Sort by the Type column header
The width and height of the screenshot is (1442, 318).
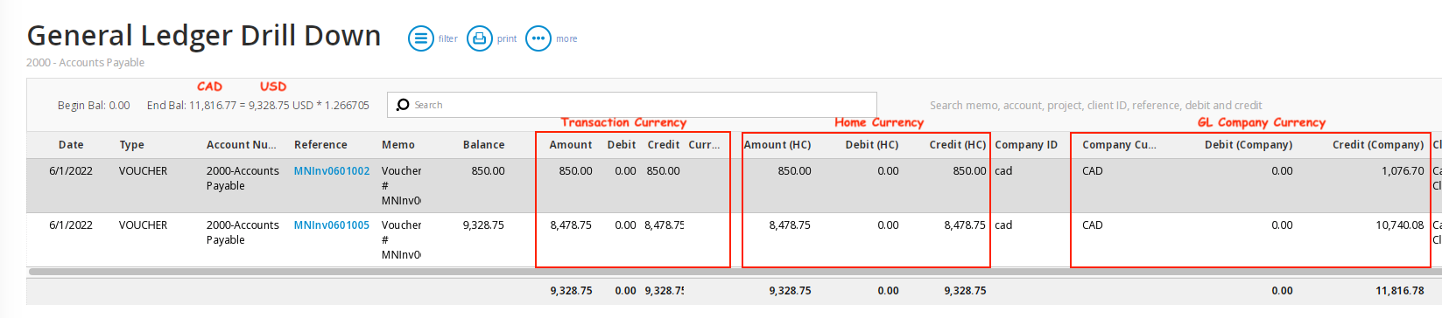(x=131, y=145)
